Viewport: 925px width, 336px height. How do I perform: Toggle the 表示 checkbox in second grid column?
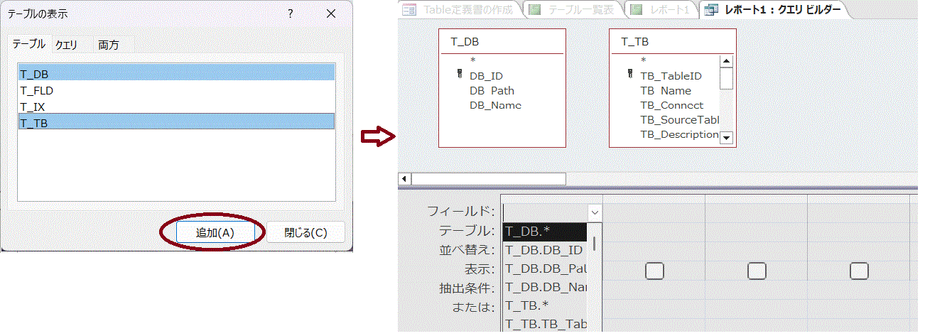[654, 271]
